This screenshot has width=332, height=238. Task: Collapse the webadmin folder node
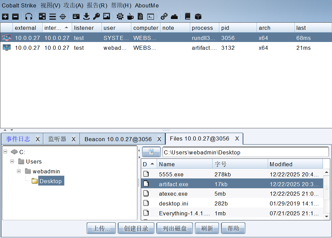19,171
